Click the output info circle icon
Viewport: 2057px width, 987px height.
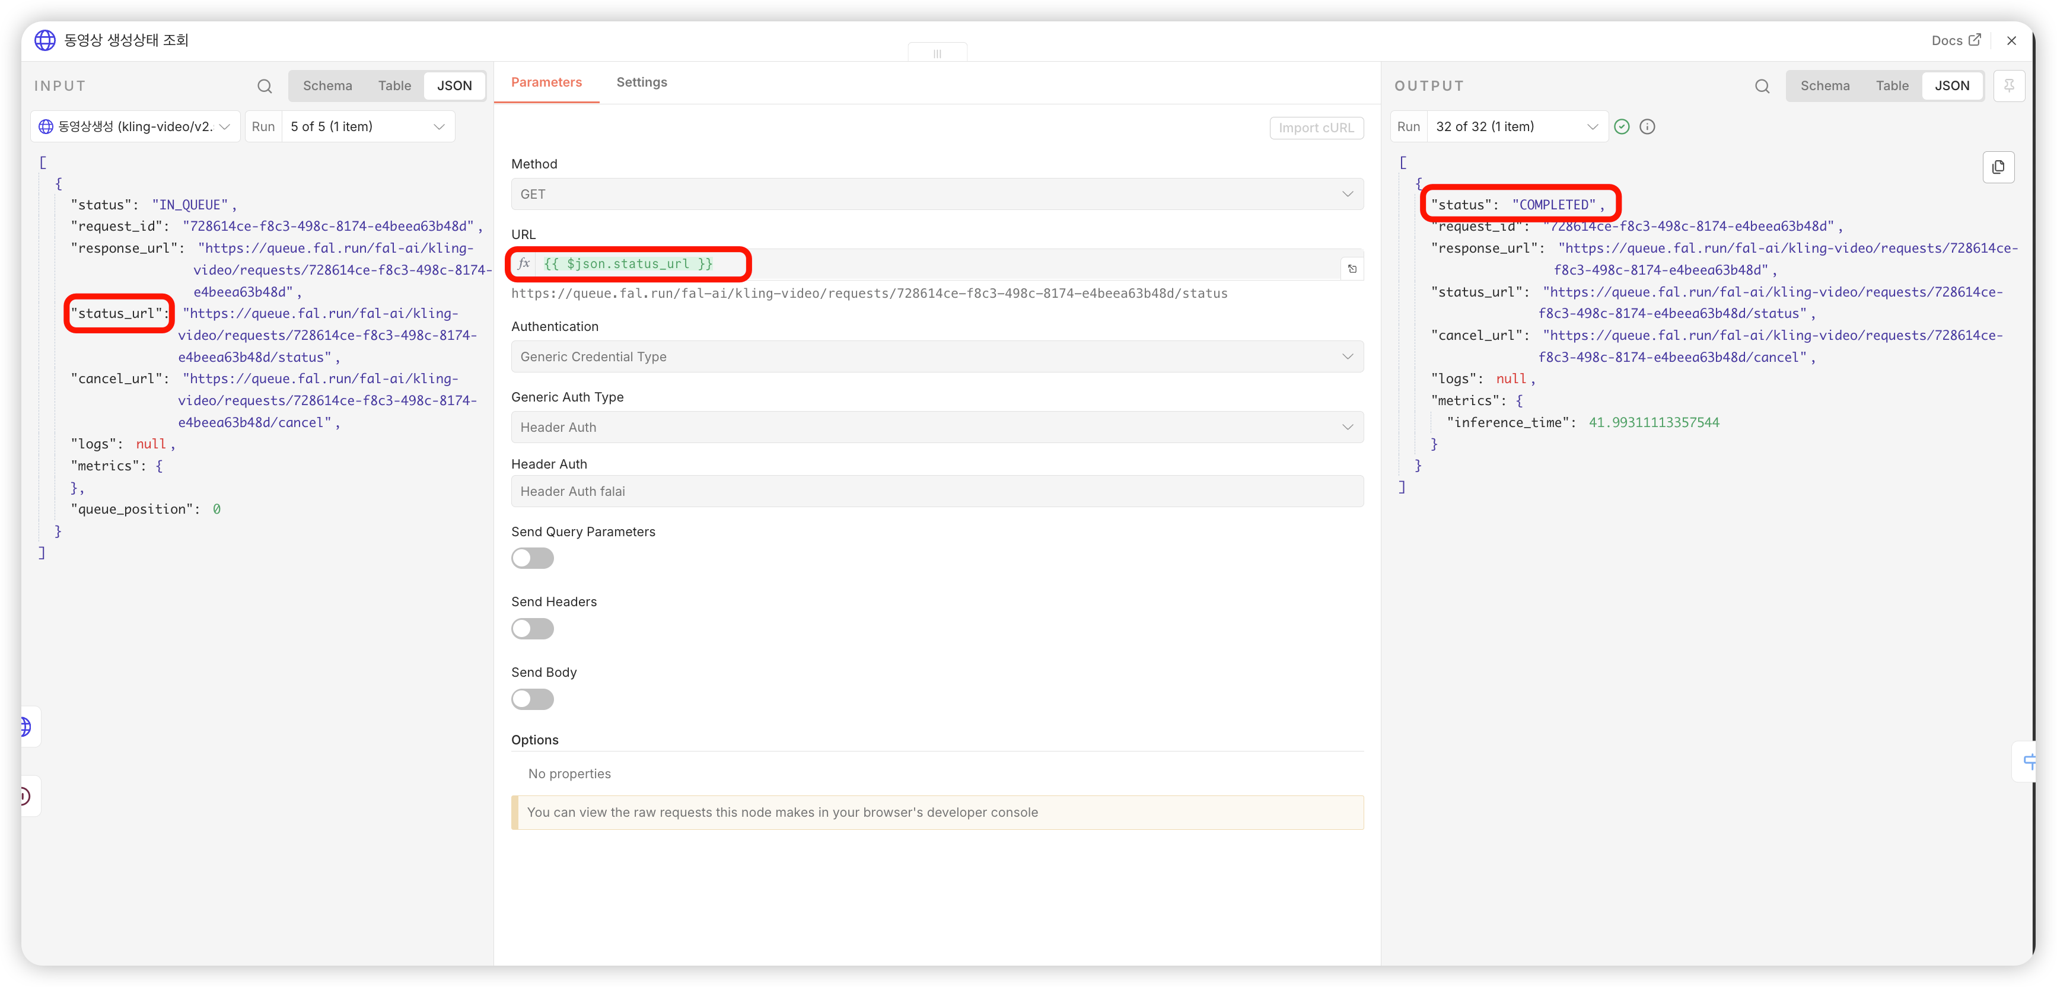click(1647, 127)
